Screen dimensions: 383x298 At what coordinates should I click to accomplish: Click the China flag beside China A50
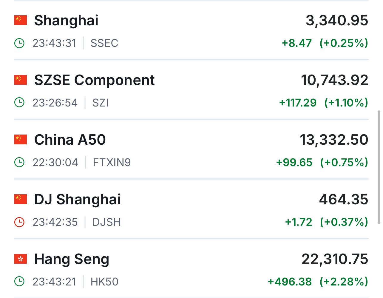pyautogui.click(x=21, y=139)
